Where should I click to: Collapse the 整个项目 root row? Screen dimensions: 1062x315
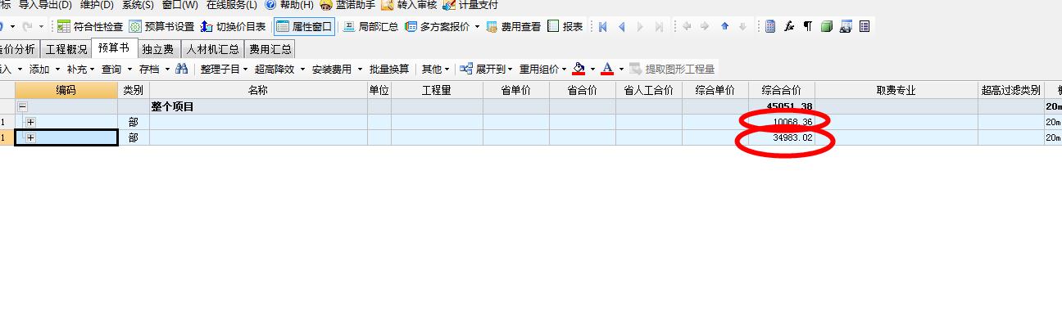pyautogui.click(x=22, y=106)
